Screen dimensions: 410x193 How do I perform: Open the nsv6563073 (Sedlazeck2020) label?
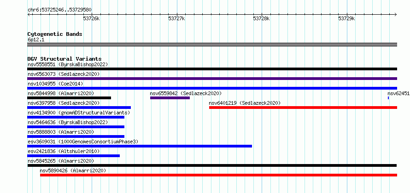(64, 74)
